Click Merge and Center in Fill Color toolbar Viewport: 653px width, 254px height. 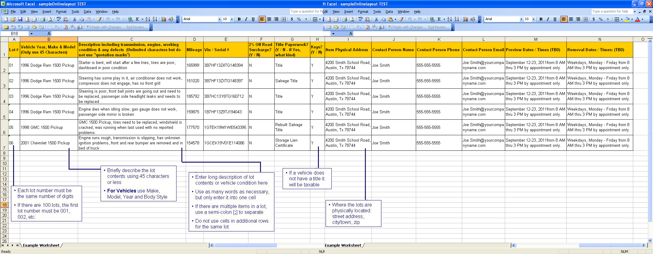click(585, 19)
